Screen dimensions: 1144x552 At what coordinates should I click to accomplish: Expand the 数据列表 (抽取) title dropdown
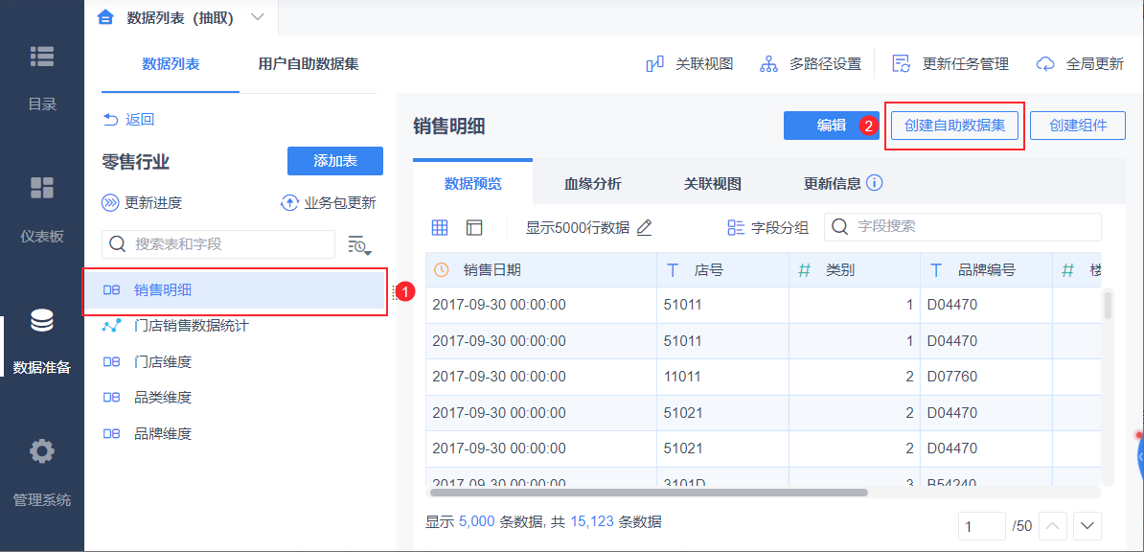click(x=257, y=17)
